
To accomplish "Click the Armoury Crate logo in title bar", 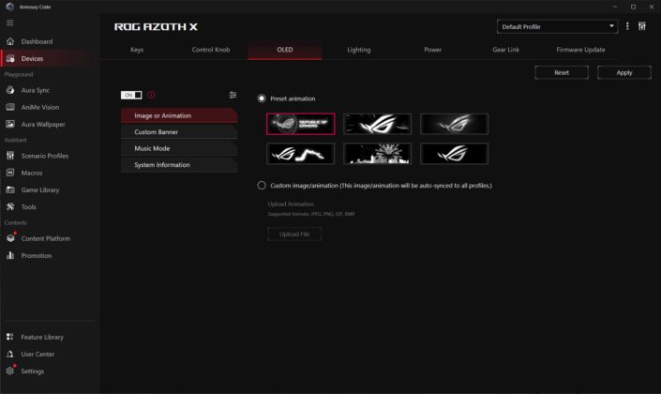I will (x=9, y=7).
